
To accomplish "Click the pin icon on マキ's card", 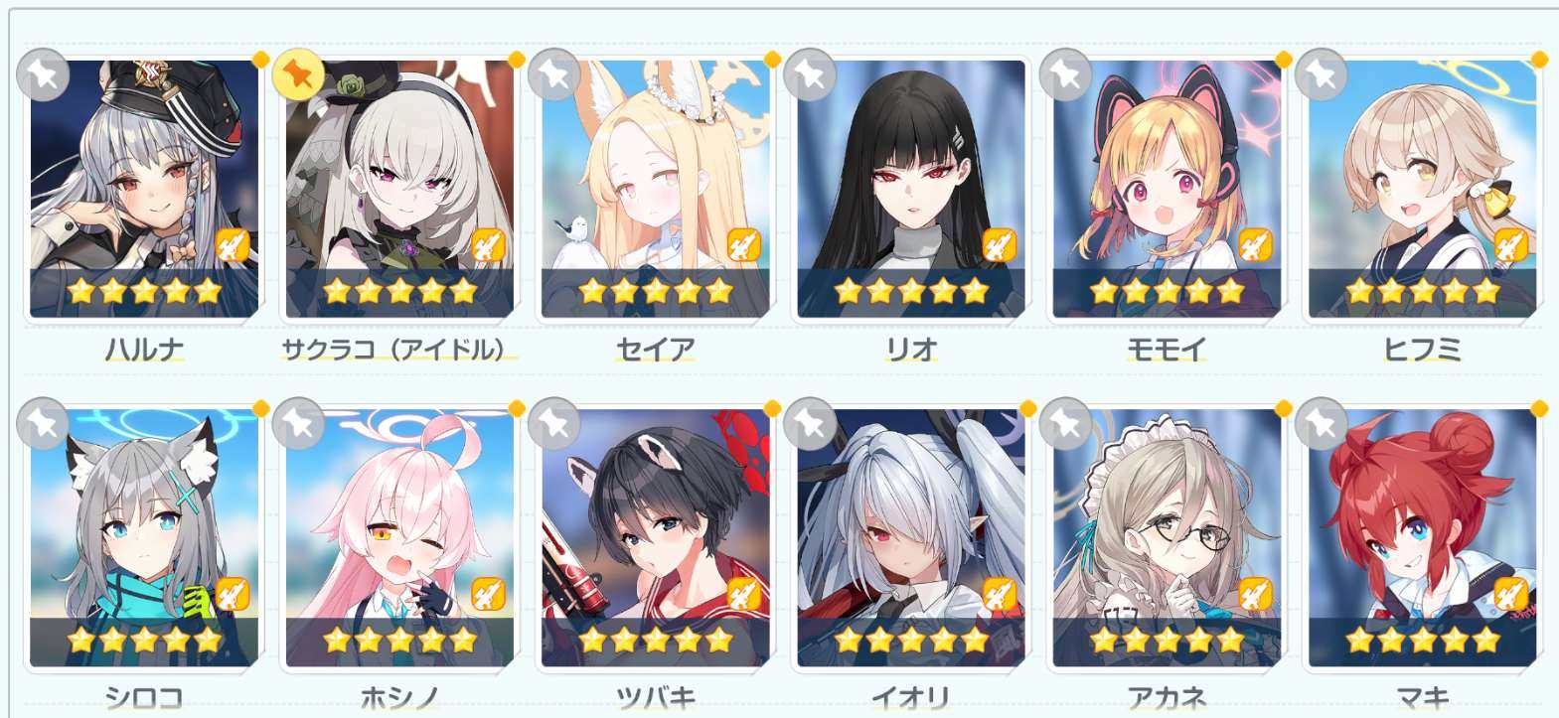I will (x=1322, y=424).
